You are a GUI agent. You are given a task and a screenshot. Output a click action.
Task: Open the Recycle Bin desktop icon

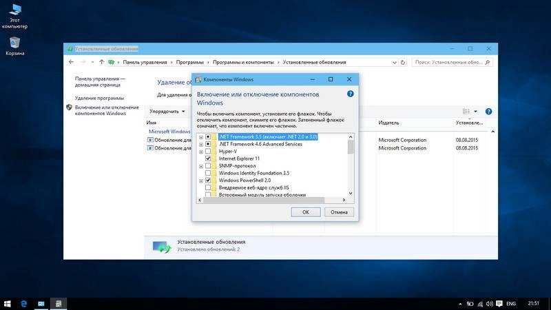point(14,46)
